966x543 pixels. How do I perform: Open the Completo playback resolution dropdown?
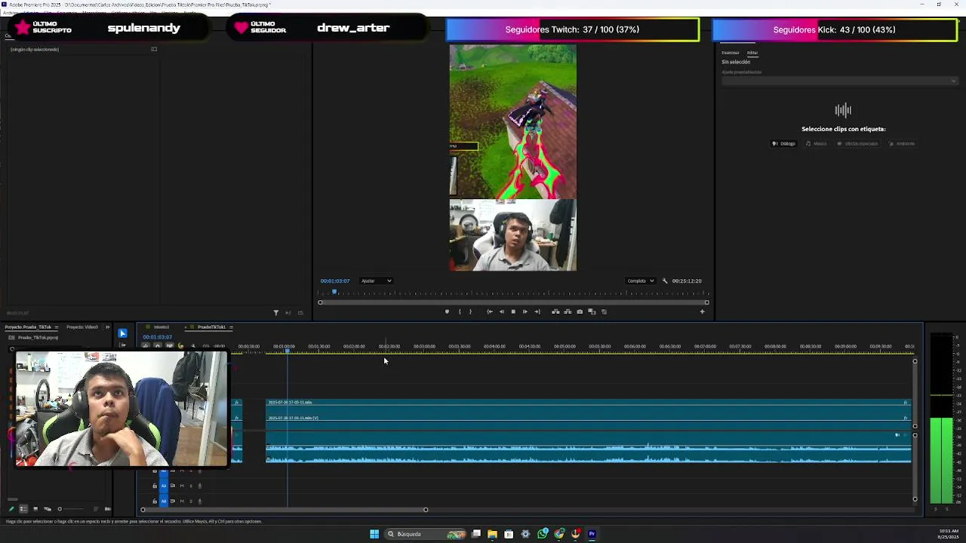pos(641,281)
